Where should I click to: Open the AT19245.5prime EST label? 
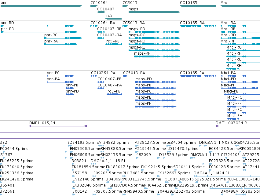tap(150, 149)
